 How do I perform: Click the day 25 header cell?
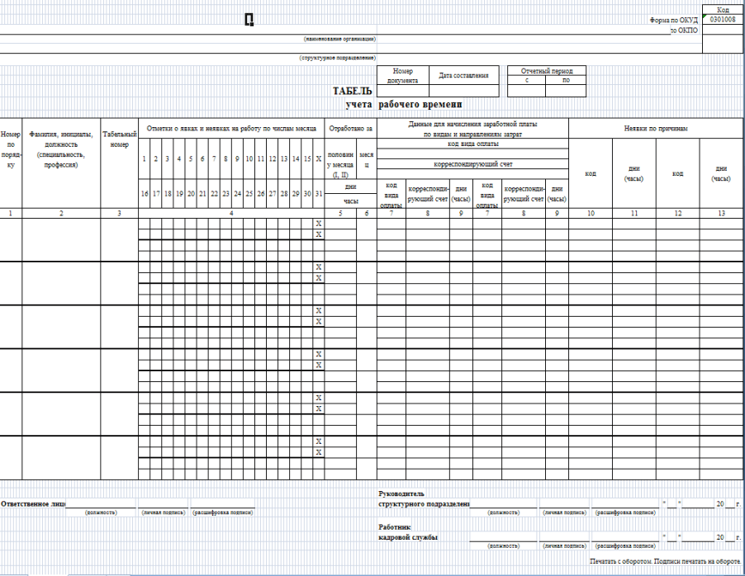(x=249, y=194)
